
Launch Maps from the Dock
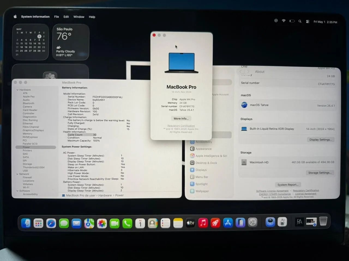click(x=89, y=223)
